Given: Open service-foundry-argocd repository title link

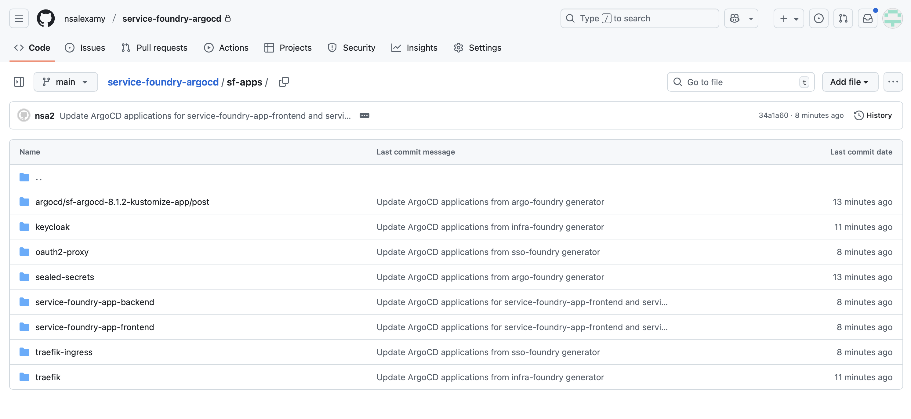Looking at the screenshot, I should point(172,18).
